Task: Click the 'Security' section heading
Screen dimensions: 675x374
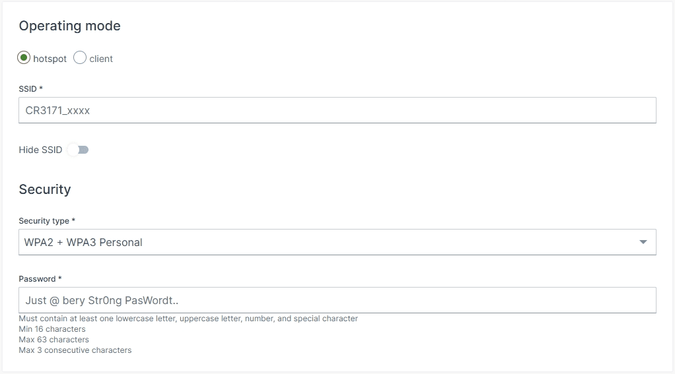Action: pos(44,189)
